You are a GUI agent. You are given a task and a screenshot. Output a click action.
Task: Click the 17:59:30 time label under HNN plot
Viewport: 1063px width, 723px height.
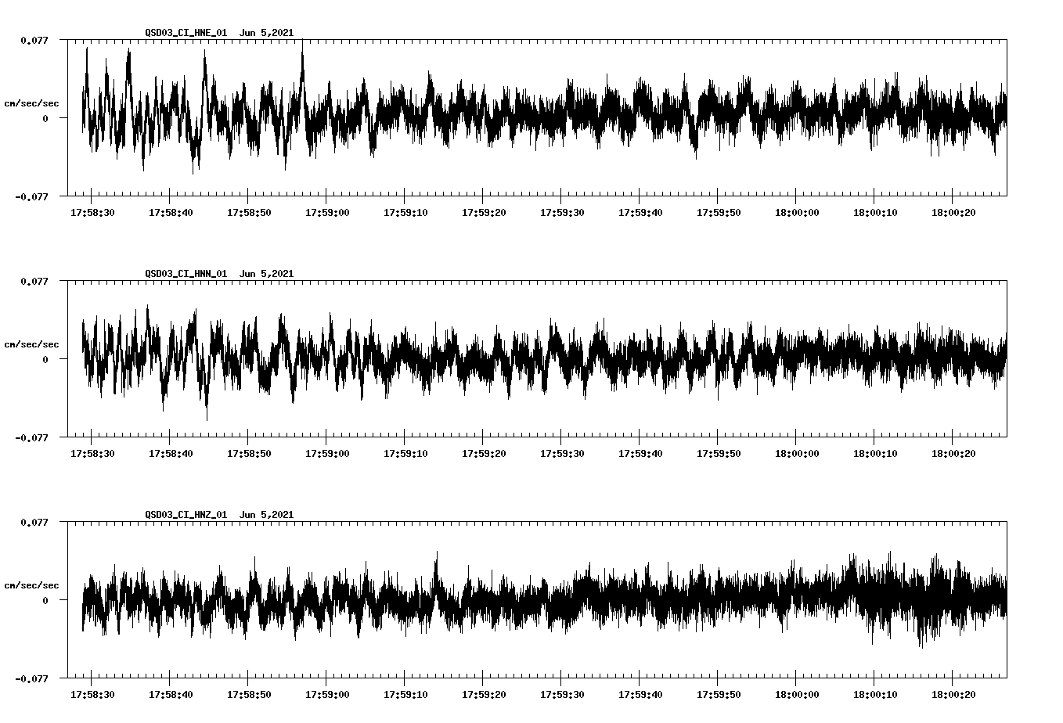562,454
